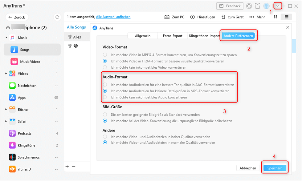Select MP3-Format audio conversion
This screenshot has height=181, width=302.
(x=105, y=91)
